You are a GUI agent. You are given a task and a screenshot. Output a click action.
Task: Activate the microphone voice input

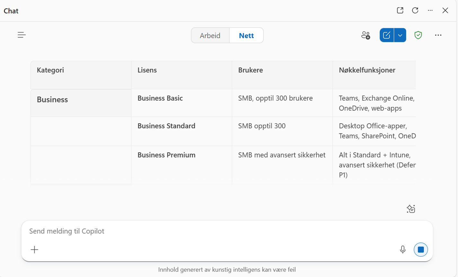pyautogui.click(x=402, y=249)
